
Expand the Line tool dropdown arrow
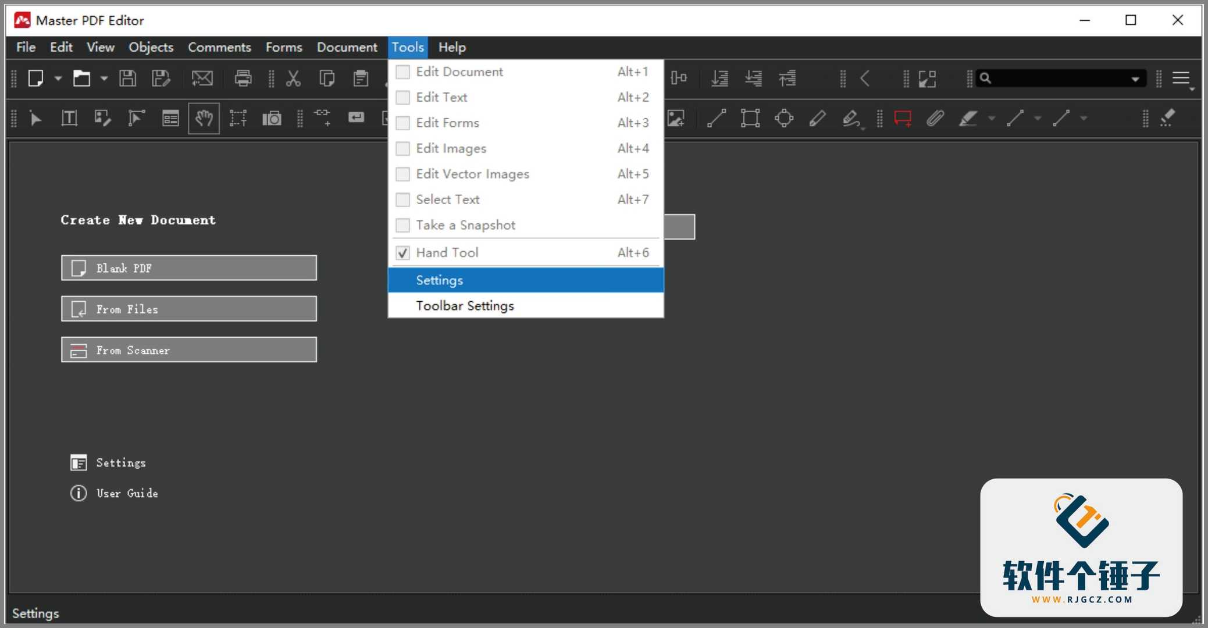(1038, 119)
